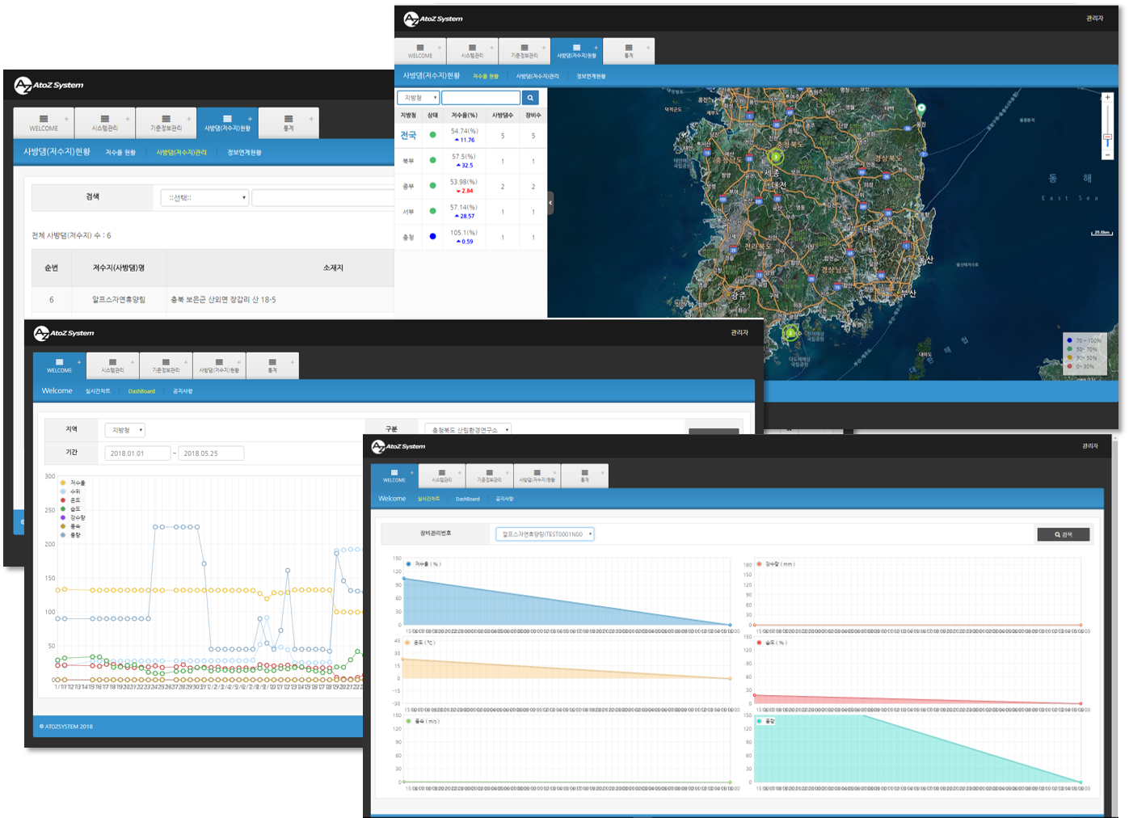1129x818 pixels.
Task: Click the map zoom level slider handle
Action: tap(1107, 138)
